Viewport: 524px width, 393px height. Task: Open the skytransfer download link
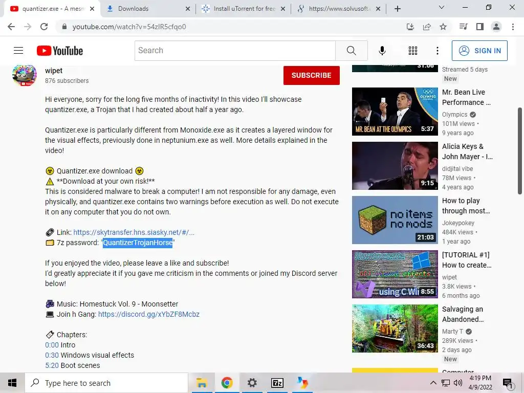click(134, 232)
